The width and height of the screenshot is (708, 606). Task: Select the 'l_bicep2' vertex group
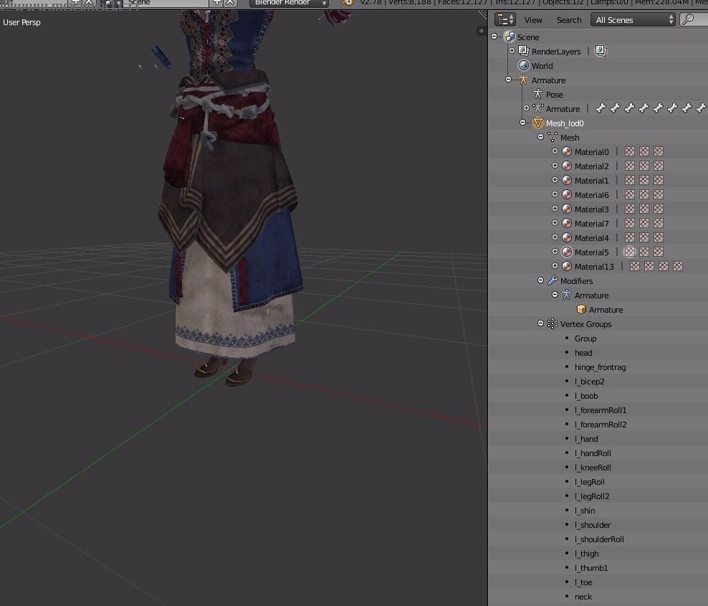click(589, 382)
